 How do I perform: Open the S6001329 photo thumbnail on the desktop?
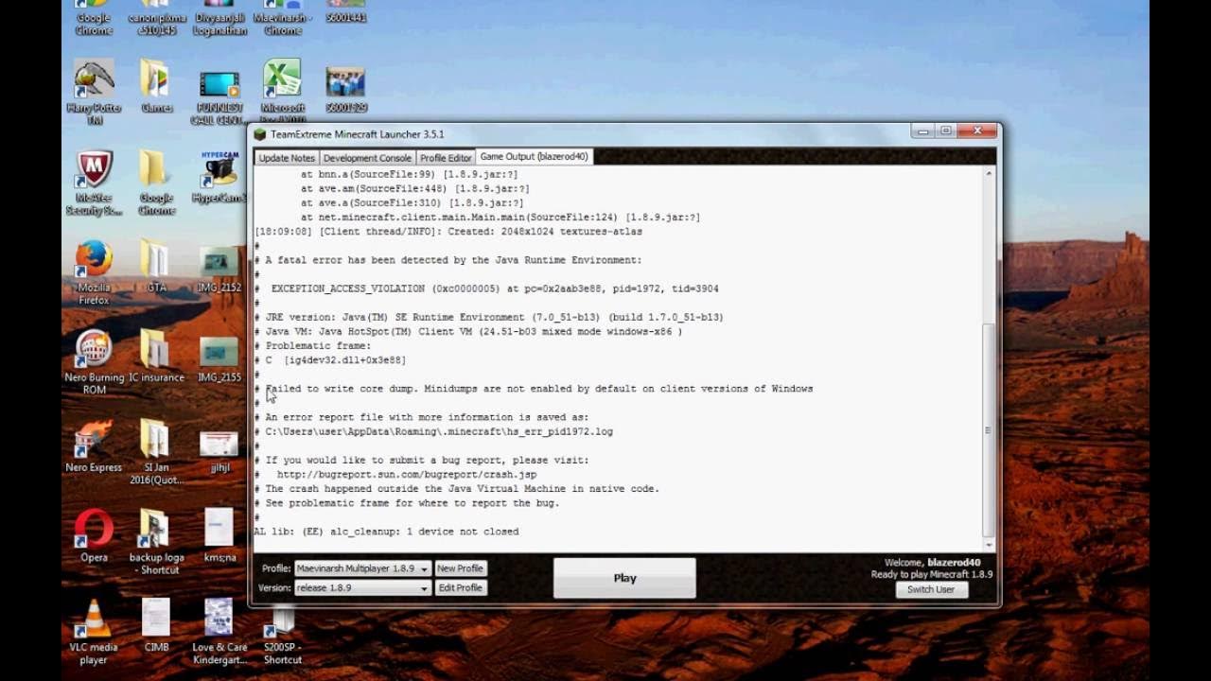pyautogui.click(x=345, y=91)
